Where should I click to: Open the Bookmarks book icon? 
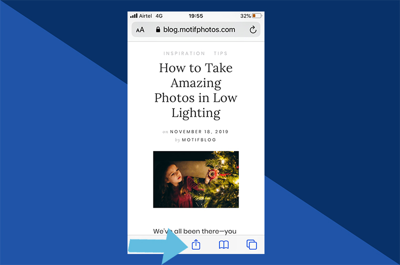pyautogui.click(x=223, y=245)
